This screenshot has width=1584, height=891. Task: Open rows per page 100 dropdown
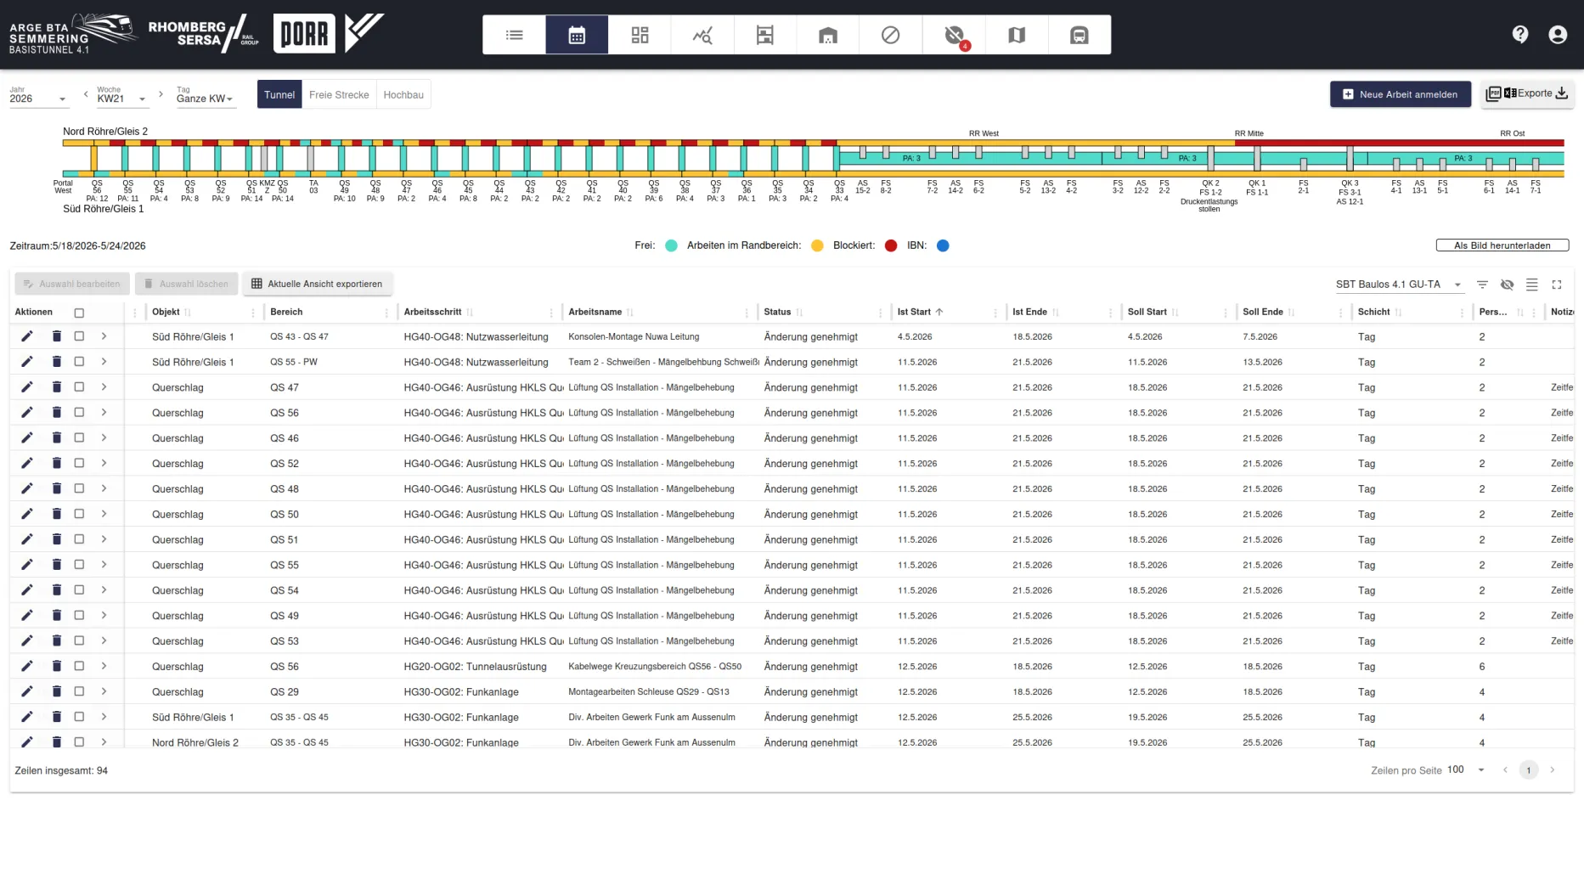pyautogui.click(x=1466, y=770)
